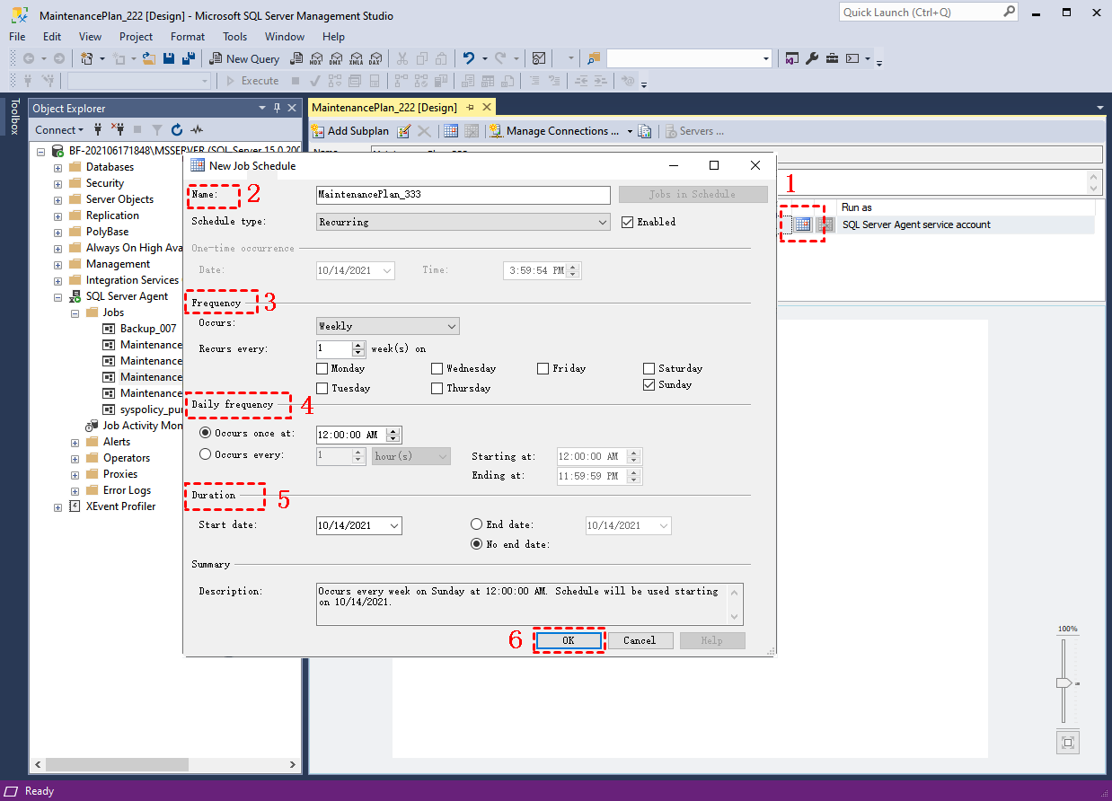1112x801 pixels.
Task: Click the Save disk icon in toolbar
Action: pyautogui.click(x=169, y=58)
